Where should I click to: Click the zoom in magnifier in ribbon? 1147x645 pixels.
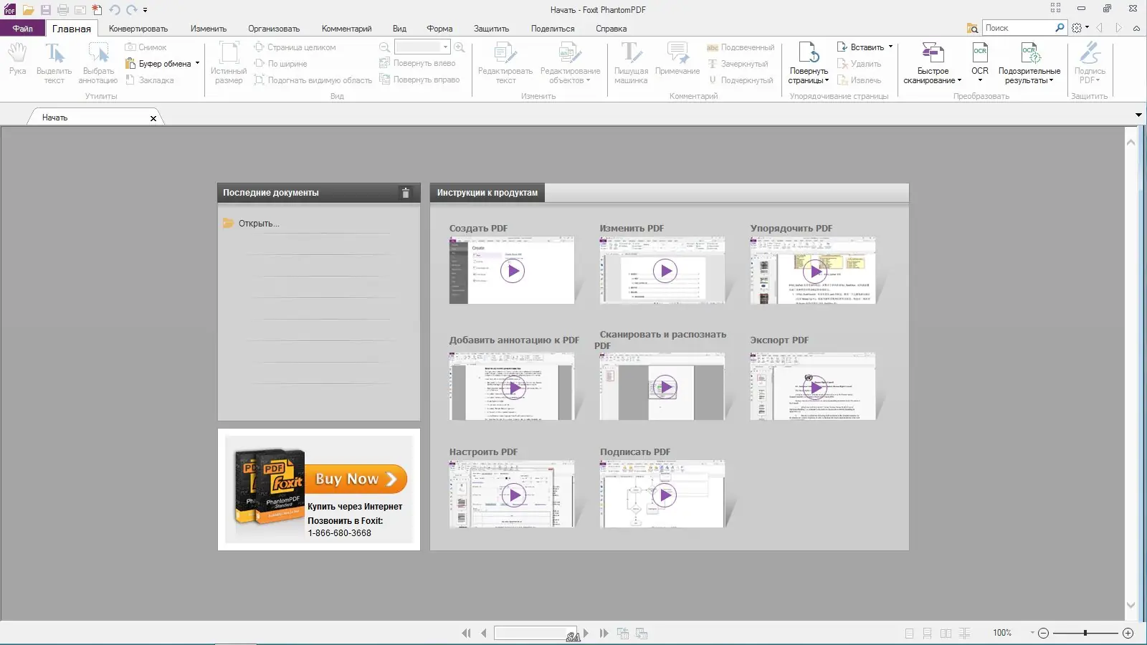(460, 47)
